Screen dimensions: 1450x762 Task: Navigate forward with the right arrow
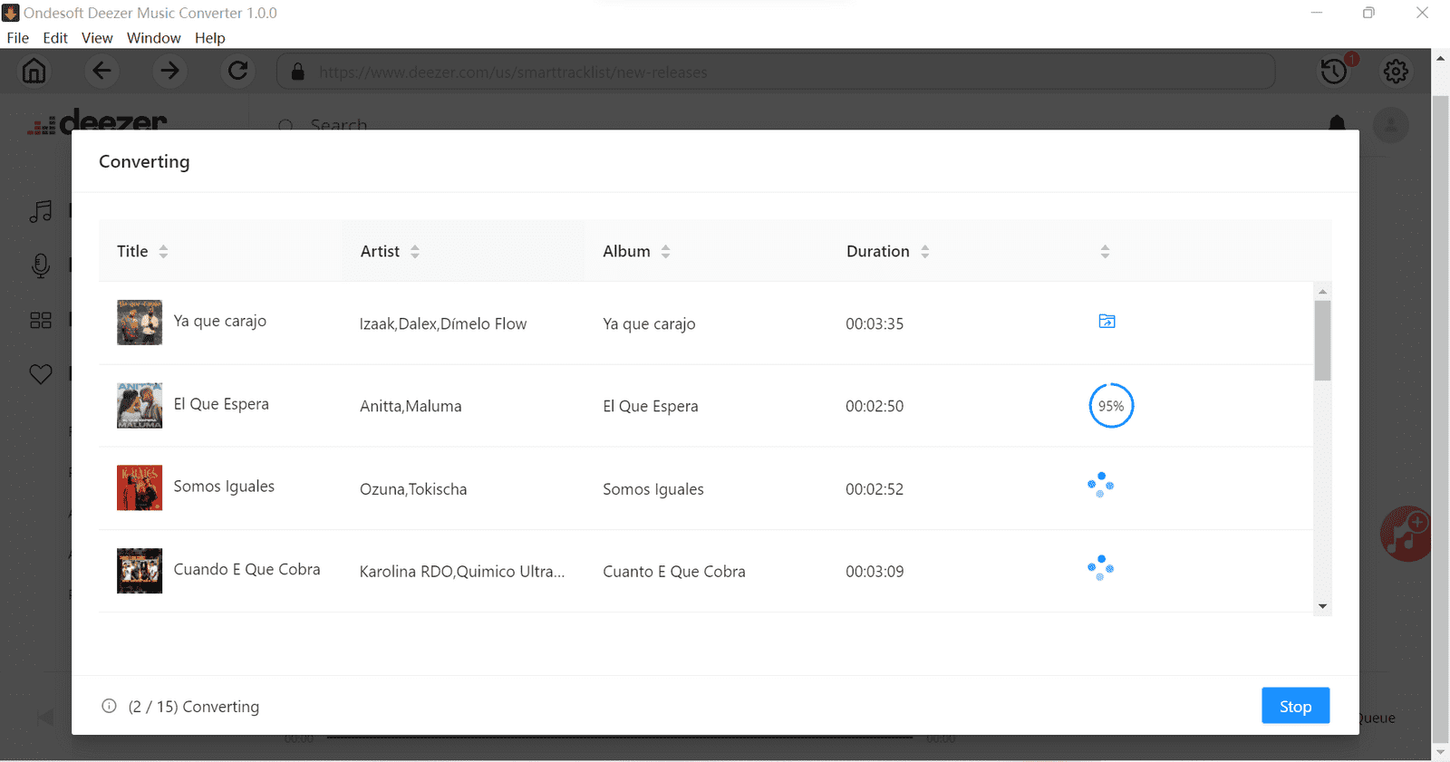pos(169,71)
